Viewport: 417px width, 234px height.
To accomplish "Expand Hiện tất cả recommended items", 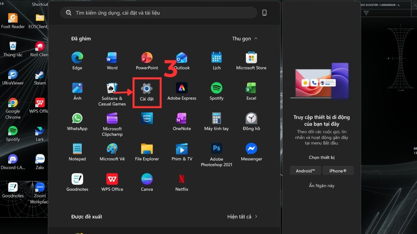I will pos(239,216).
